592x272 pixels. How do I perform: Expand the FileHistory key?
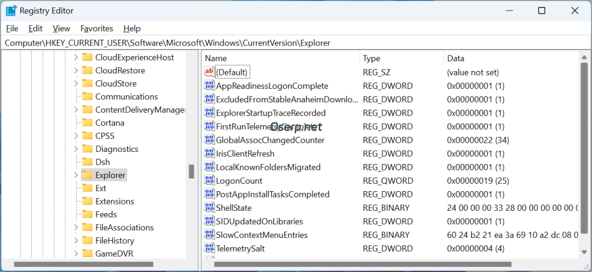pos(76,241)
